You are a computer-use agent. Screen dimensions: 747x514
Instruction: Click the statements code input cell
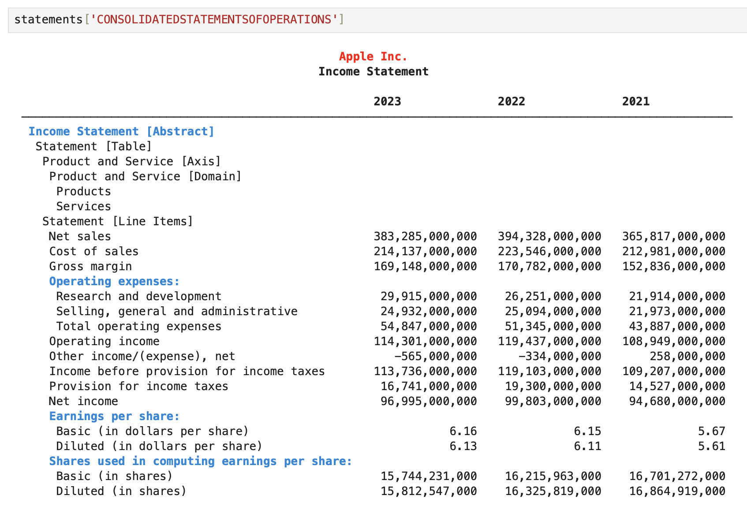[377, 20]
